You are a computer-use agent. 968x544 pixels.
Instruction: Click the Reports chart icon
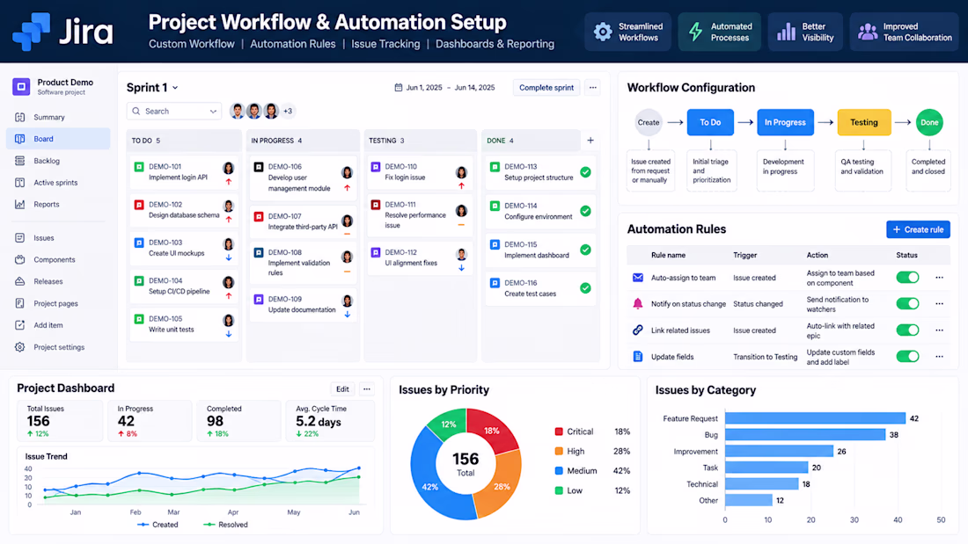coord(19,204)
